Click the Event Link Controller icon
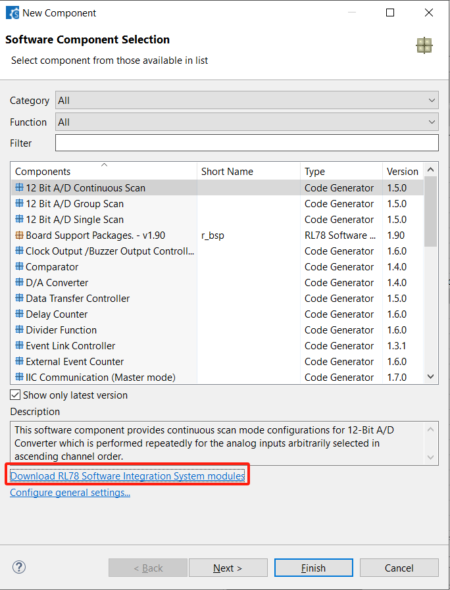The height and width of the screenshot is (590, 450). 19,346
